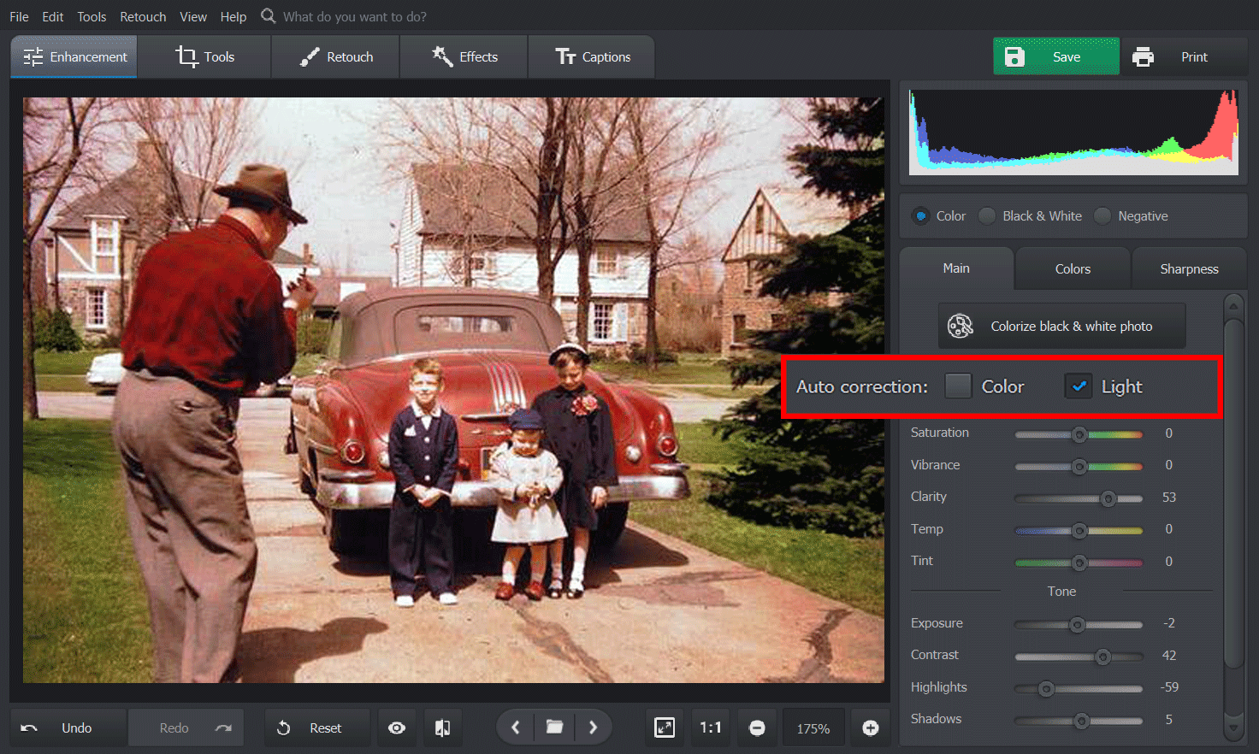Click the search magnifier icon
This screenshot has height=754, width=1259.
[267, 15]
